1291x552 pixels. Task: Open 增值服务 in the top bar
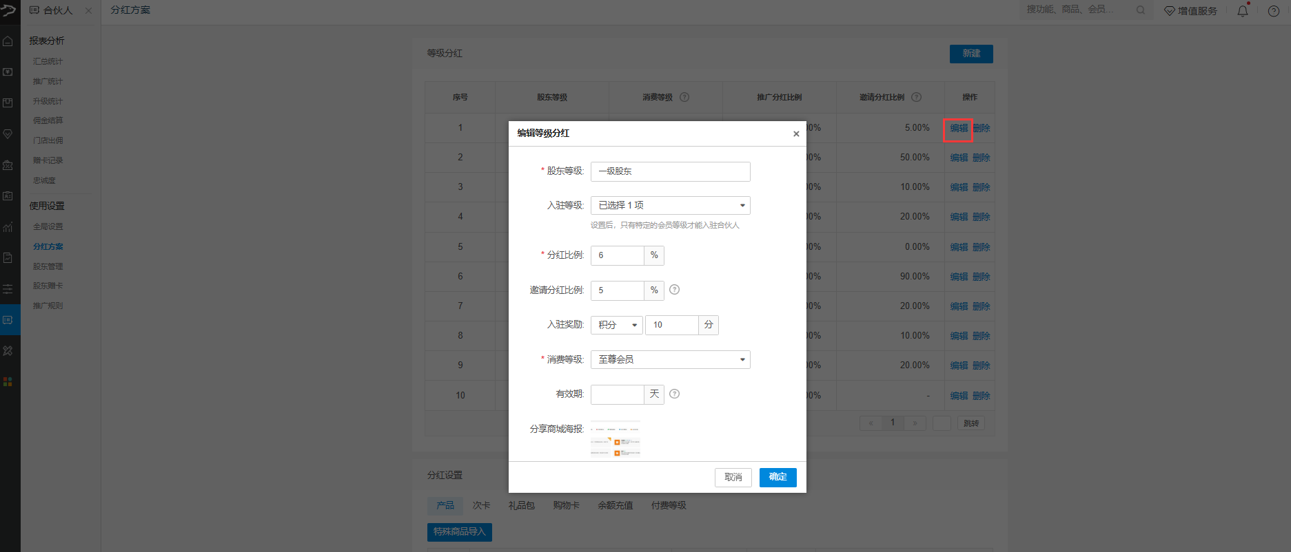coord(1191,11)
